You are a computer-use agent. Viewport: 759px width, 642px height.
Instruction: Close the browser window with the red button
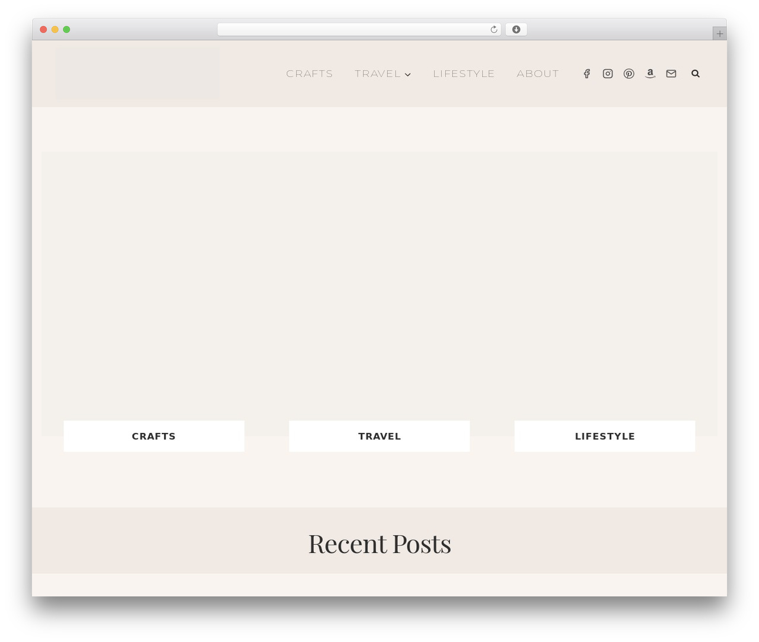point(43,30)
